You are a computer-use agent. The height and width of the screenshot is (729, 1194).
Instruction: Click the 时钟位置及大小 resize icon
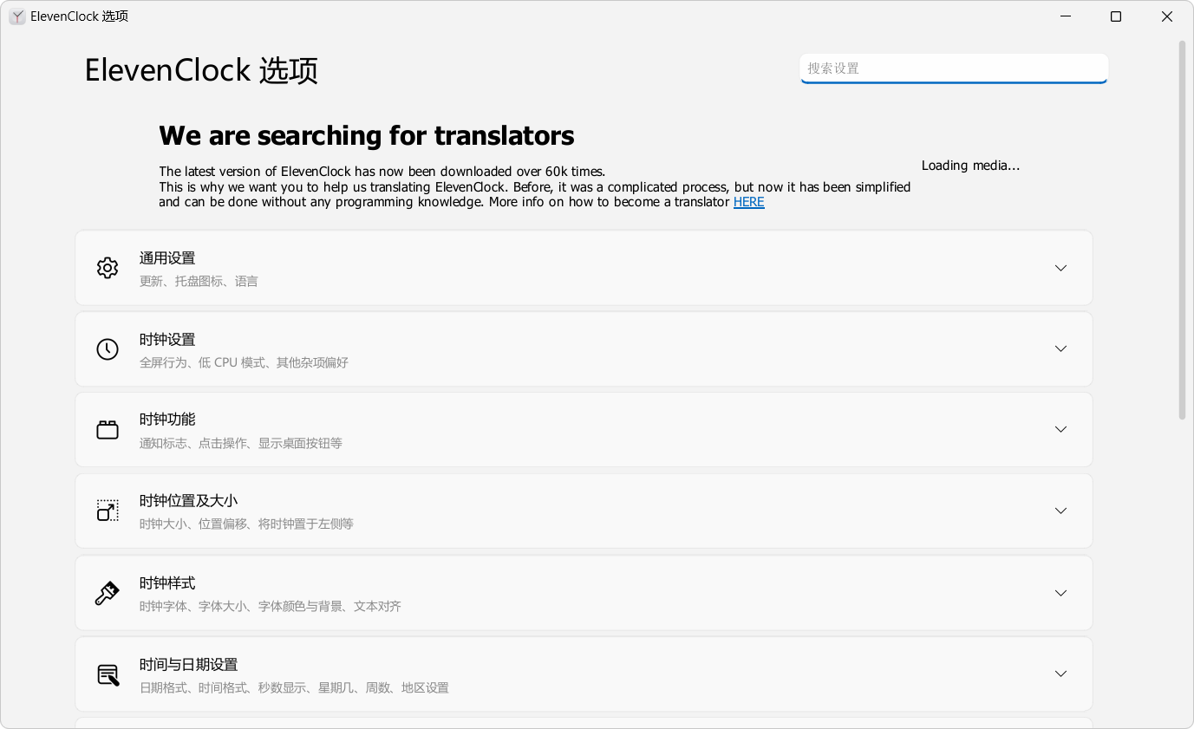point(108,511)
